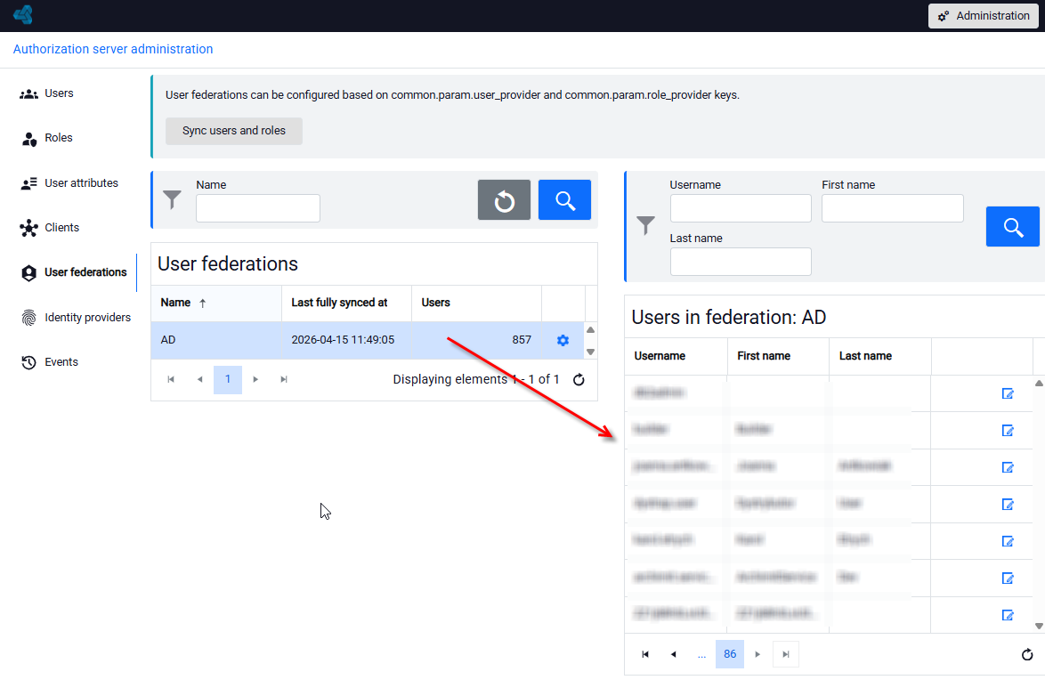The width and height of the screenshot is (1045, 696).
Task: Go to previous federations page
Action: [200, 379]
